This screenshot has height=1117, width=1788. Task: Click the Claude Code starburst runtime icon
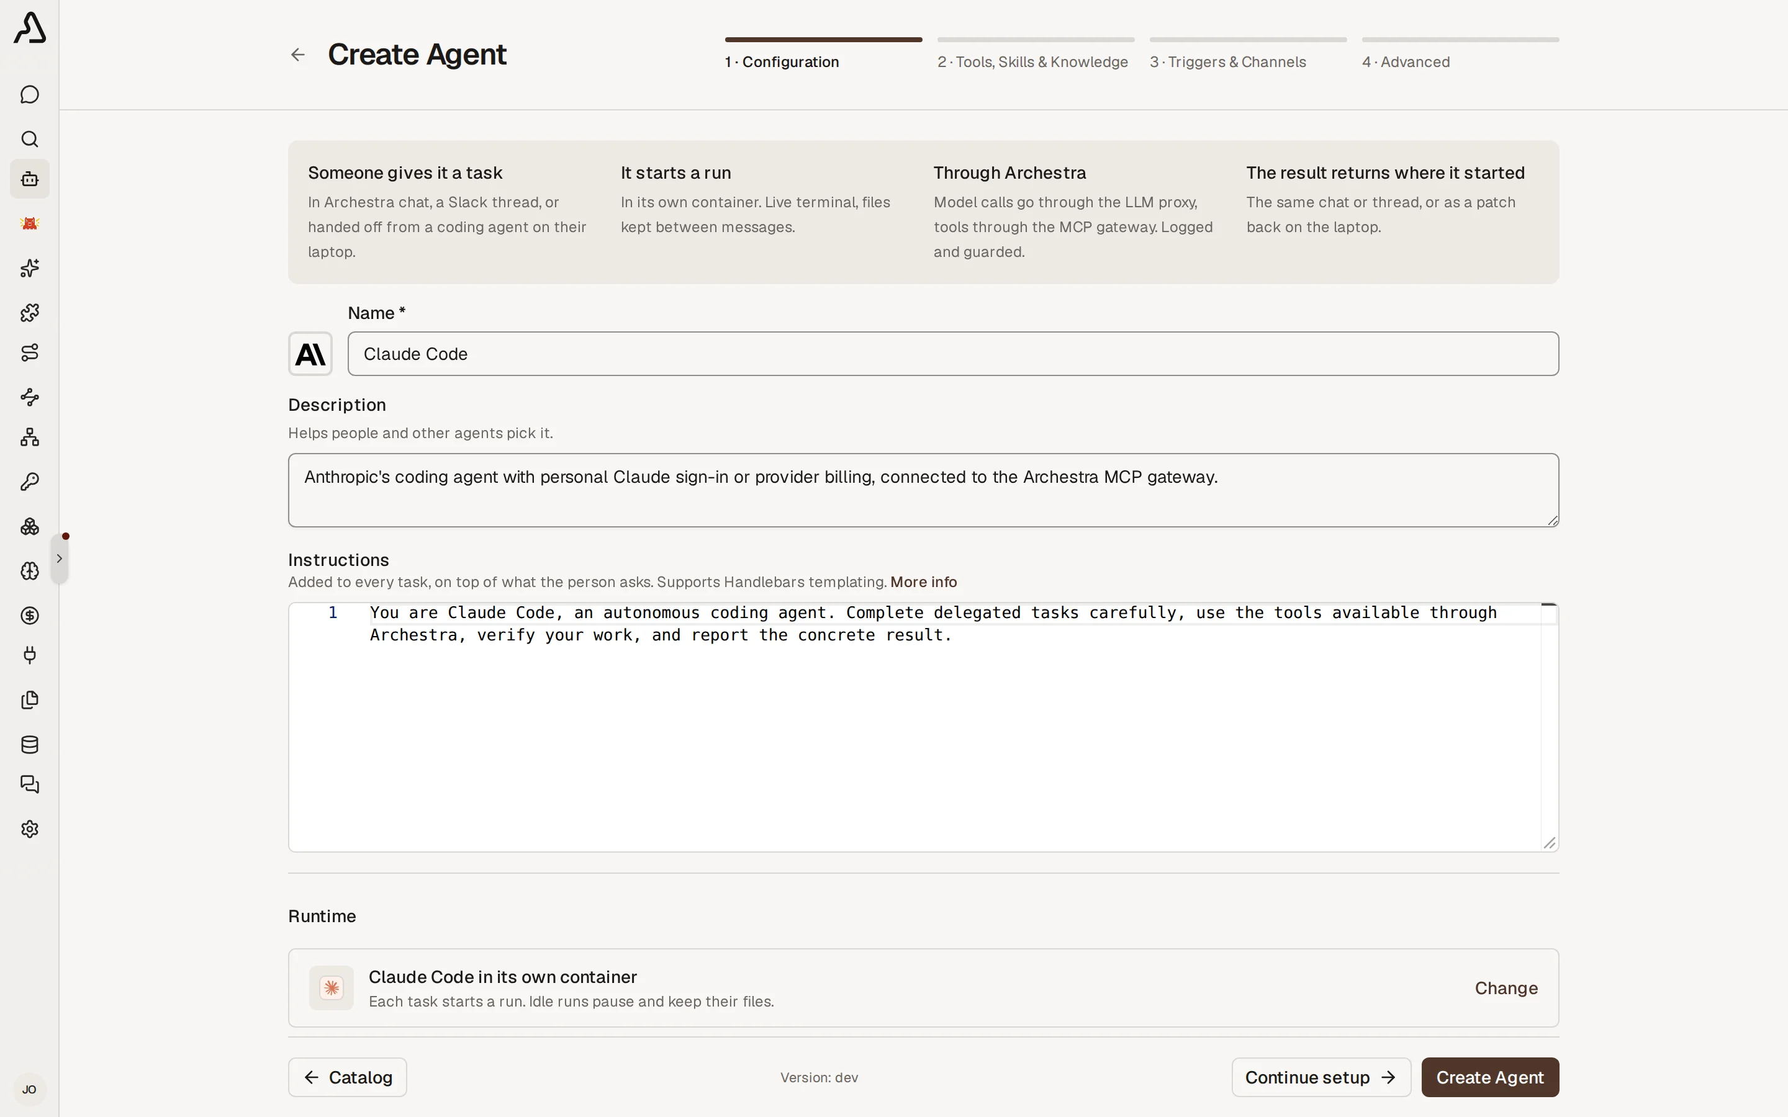tap(331, 988)
